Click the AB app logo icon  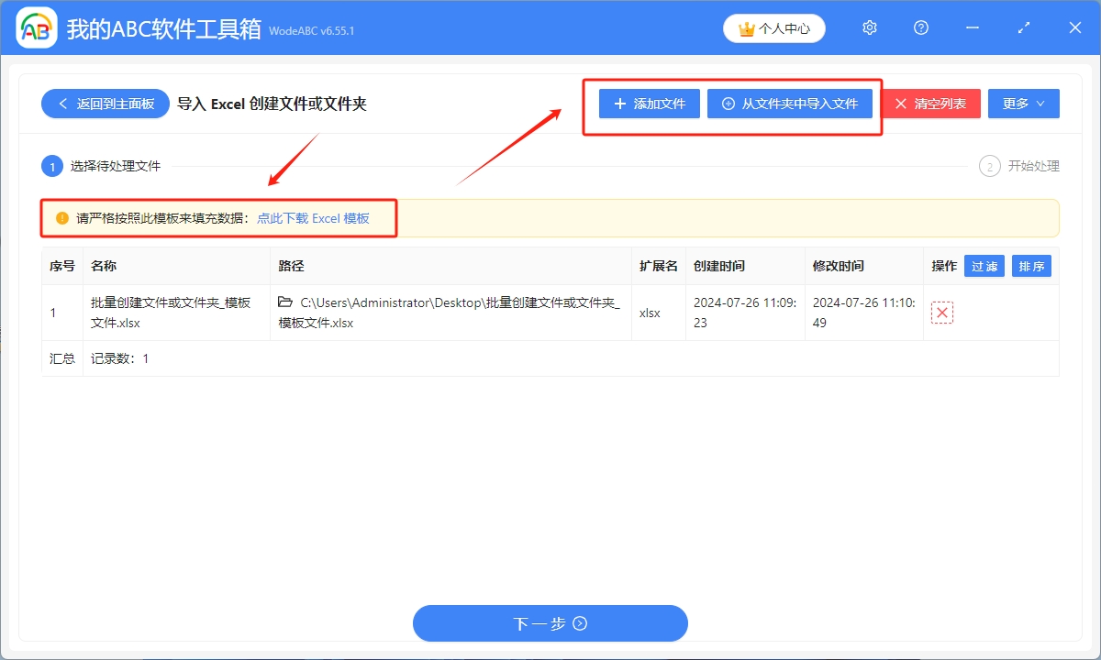(x=35, y=27)
